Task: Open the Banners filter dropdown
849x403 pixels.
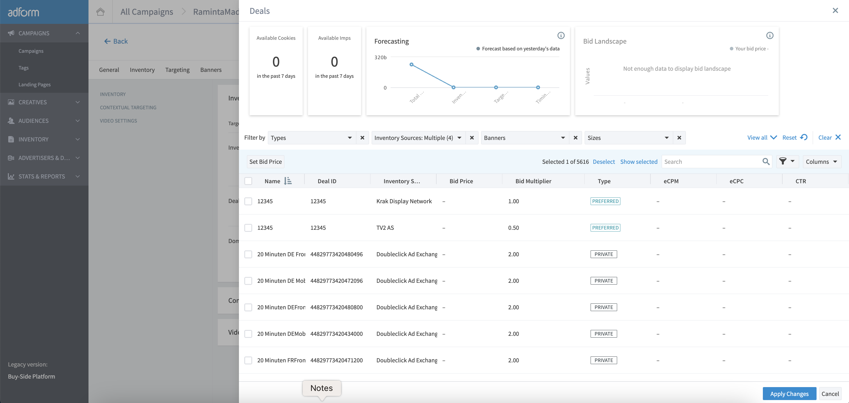Action: pos(525,138)
